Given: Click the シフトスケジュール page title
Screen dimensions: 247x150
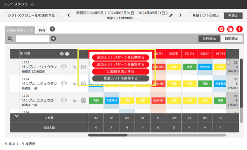Looking at the screenshot, I should [x=19, y=4].
